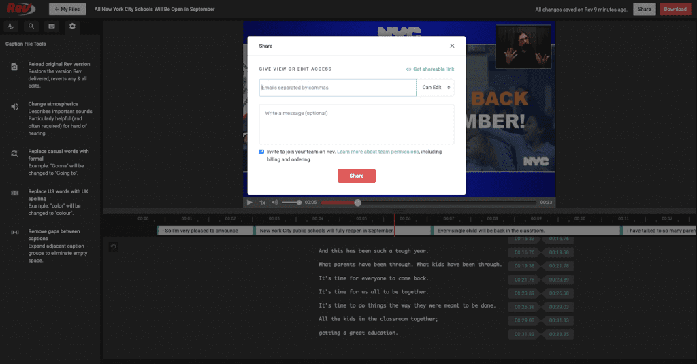Click the Download button

click(x=675, y=9)
